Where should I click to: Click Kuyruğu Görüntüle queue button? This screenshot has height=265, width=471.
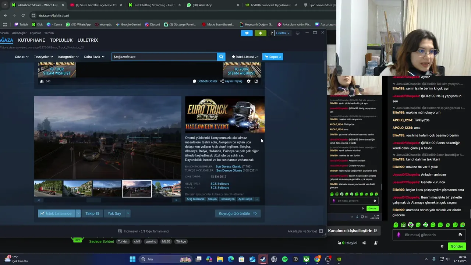pos(238,213)
